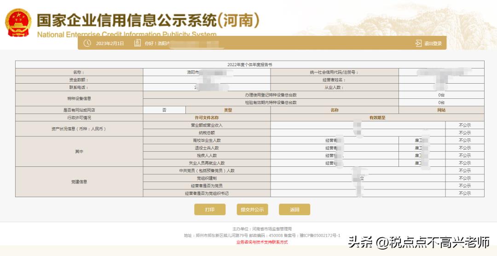Select 不公示 in the 营业额或营业收入 row
497x256 pixels.
pos(464,125)
